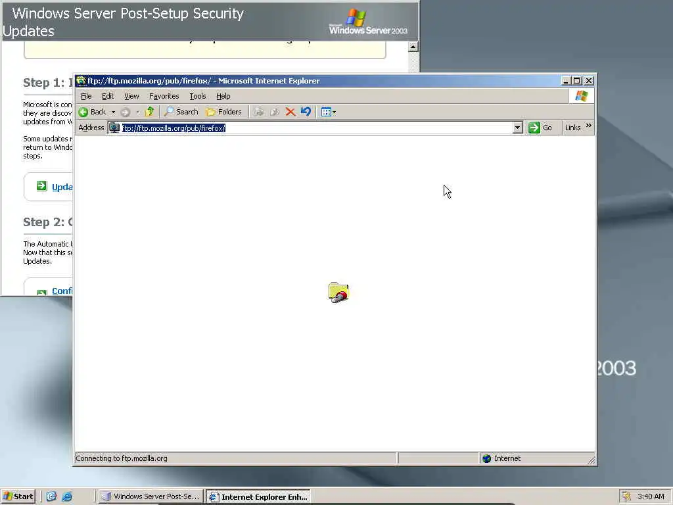The image size is (673, 505).
Task: Click the Internet zone globe icon
Action: [x=487, y=458]
